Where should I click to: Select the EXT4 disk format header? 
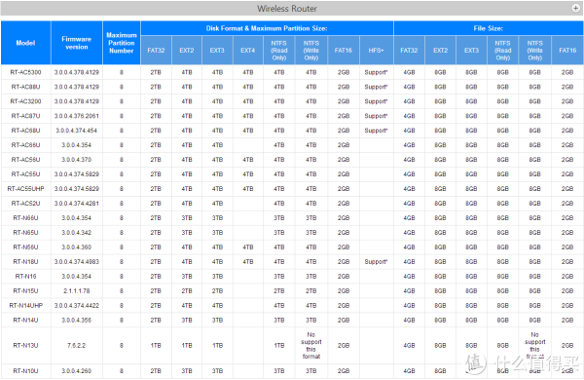click(x=247, y=51)
